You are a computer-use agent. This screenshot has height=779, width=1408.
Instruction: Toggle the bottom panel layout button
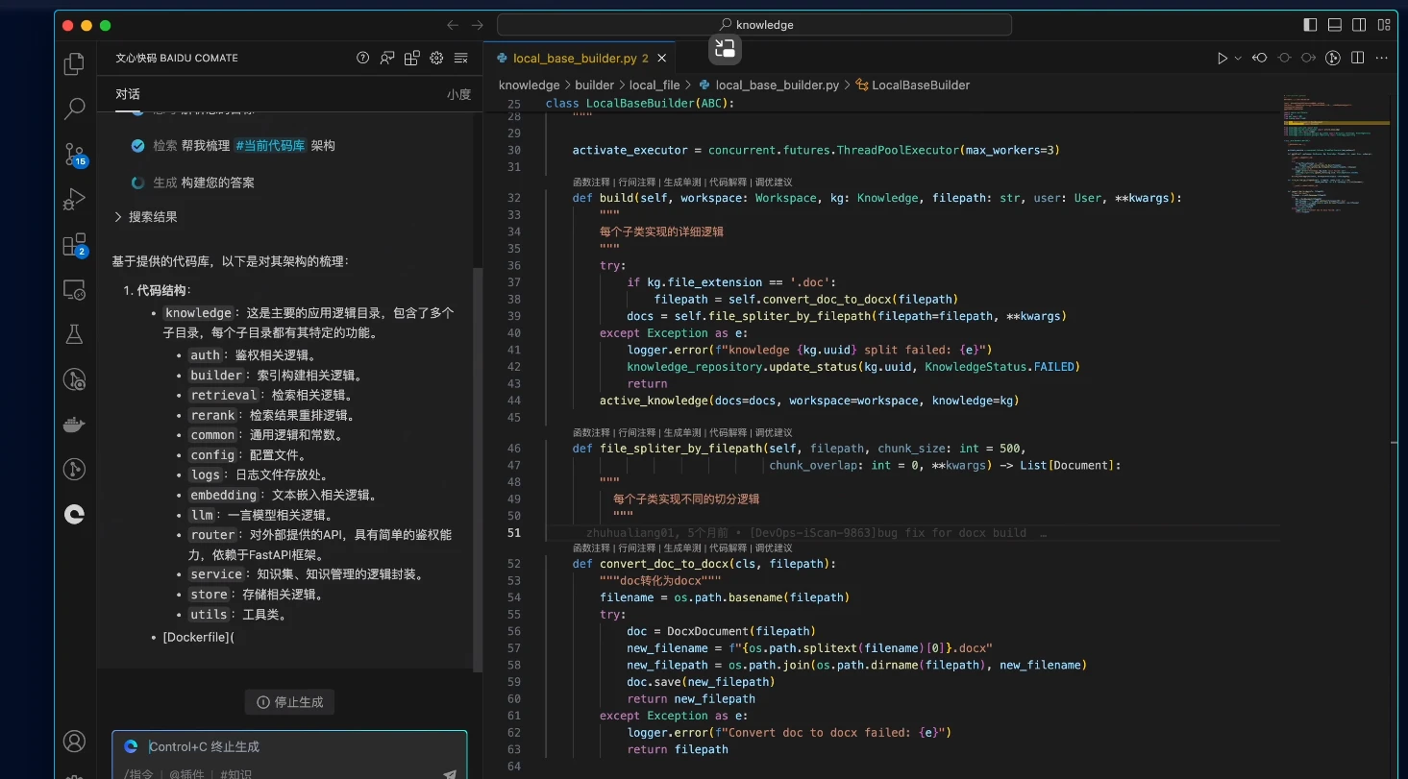(1335, 25)
